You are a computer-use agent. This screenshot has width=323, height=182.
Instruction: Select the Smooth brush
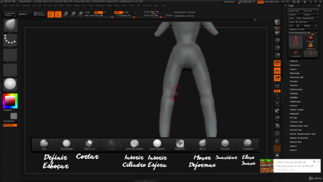[x=225, y=145]
